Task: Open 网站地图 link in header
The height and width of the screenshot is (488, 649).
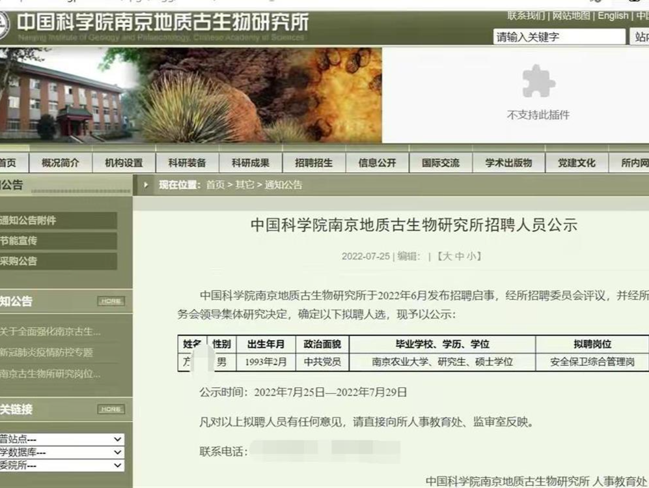Action: [571, 16]
